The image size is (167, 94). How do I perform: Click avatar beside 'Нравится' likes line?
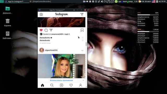[x=41, y=34]
